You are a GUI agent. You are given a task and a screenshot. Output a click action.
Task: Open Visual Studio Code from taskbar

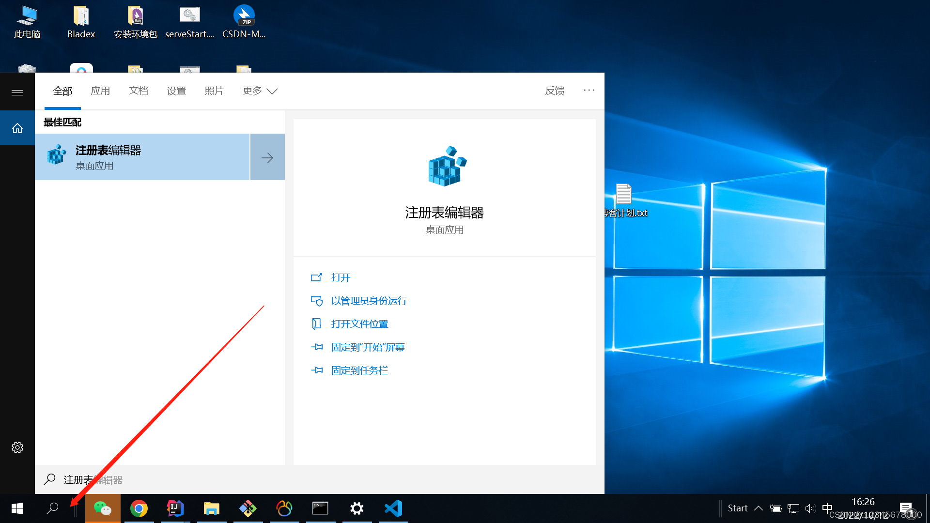pos(393,508)
